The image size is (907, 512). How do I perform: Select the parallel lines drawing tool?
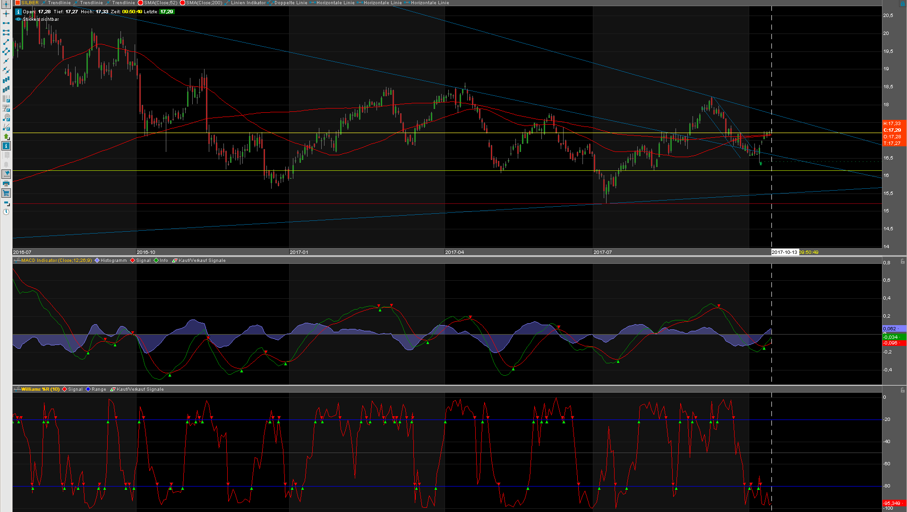pos(6,69)
